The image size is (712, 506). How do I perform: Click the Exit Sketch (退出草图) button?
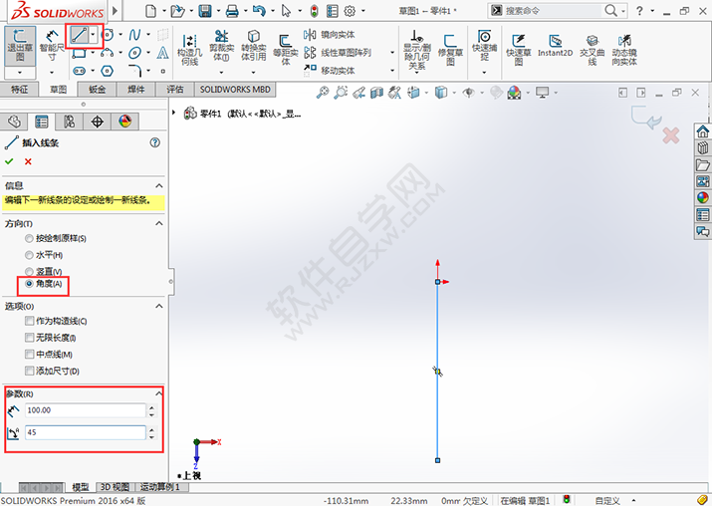(20, 46)
